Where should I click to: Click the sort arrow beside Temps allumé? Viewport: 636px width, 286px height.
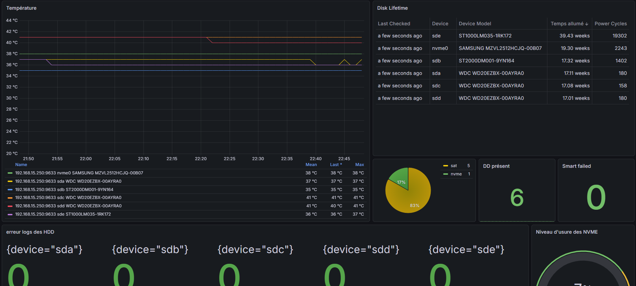[587, 24]
